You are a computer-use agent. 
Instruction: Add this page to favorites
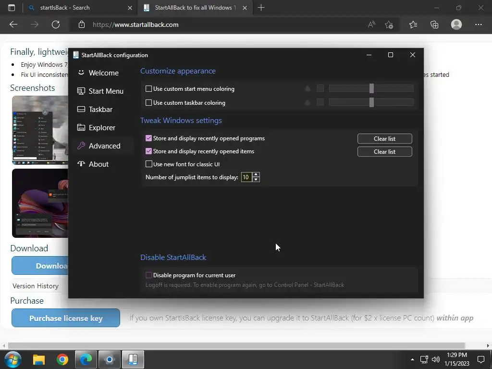tap(389, 25)
